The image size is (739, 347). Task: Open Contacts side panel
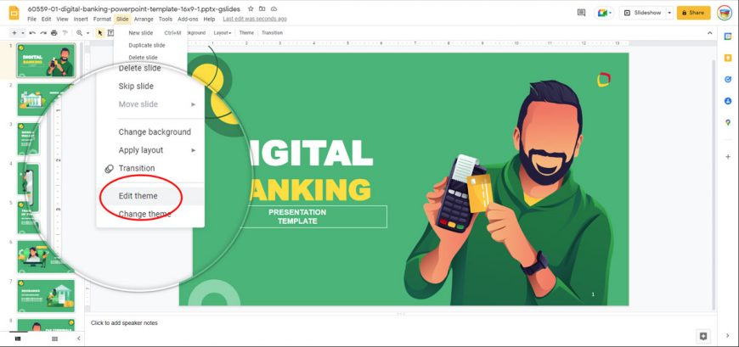[728, 101]
